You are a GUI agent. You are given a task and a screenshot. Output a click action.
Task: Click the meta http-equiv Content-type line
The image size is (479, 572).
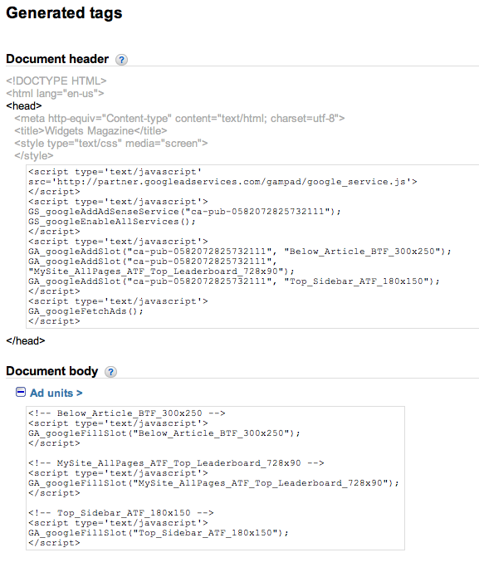click(x=179, y=118)
